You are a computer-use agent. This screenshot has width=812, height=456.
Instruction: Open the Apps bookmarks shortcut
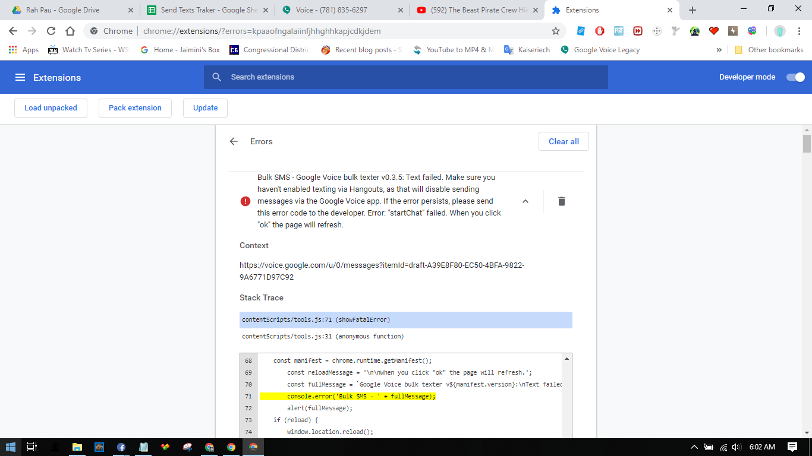[24, 50]
